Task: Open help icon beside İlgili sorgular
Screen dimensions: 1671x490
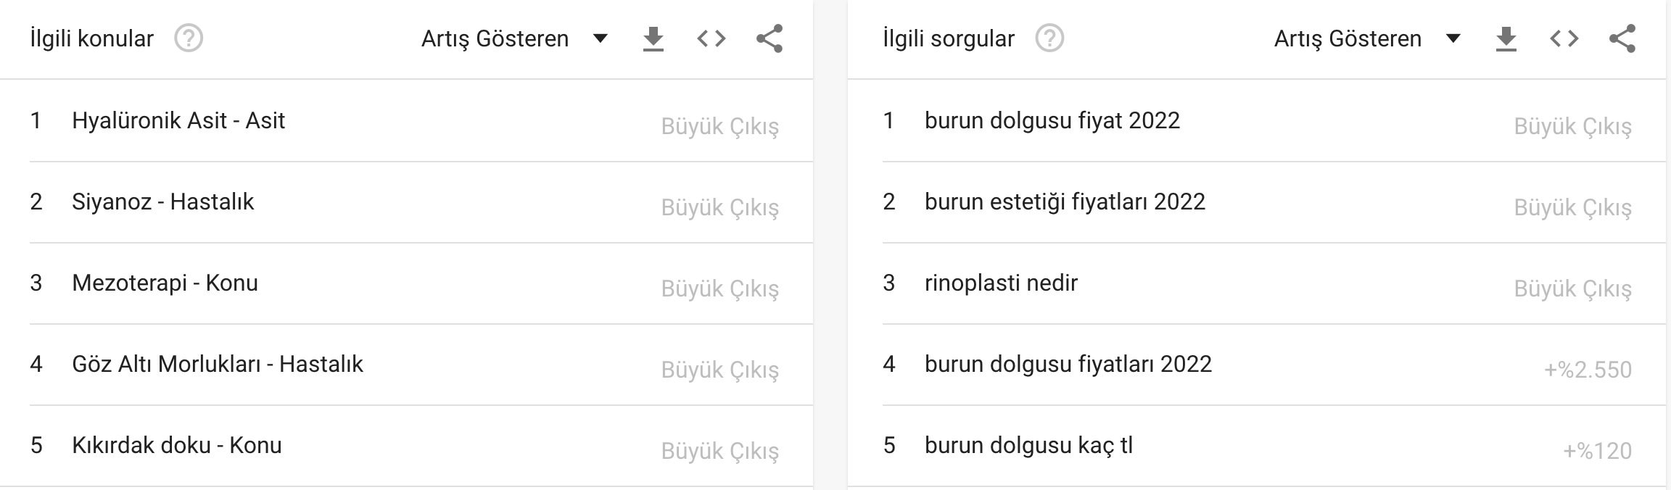Action: (x=1049, y=38)
